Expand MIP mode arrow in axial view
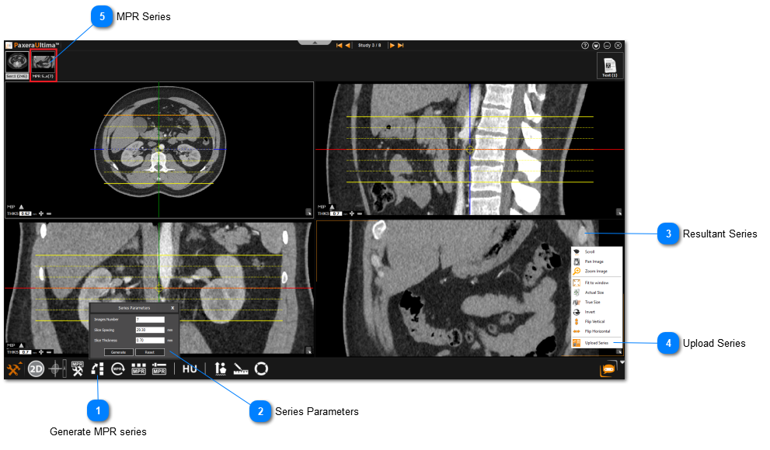The image size is (770, 450). pos(22,206)
